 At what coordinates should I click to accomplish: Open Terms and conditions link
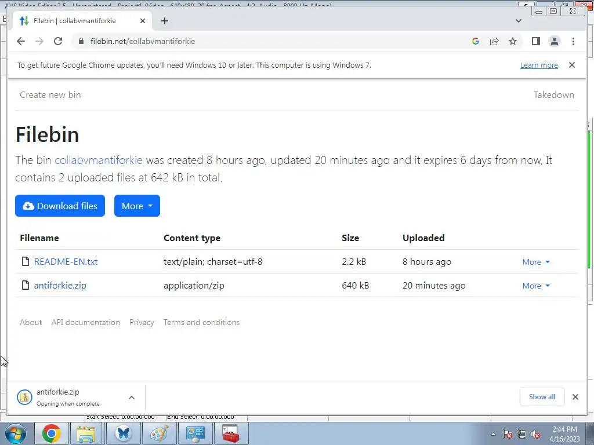pos(201,322)
